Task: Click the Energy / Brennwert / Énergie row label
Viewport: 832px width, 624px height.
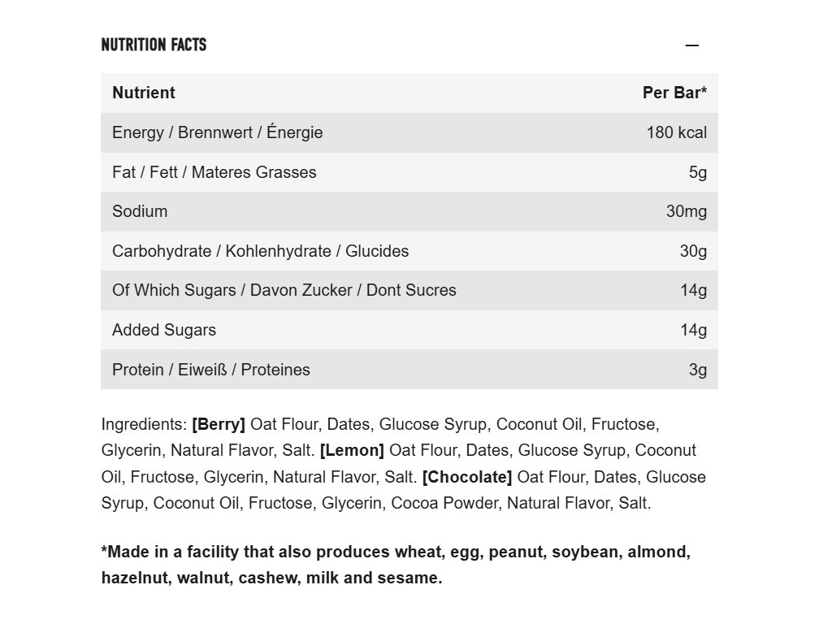Action: [217, 132]
